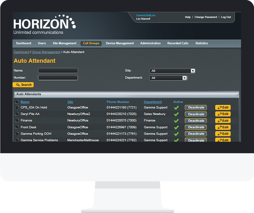
Task: Sort table by Name column
Action: 25,102
